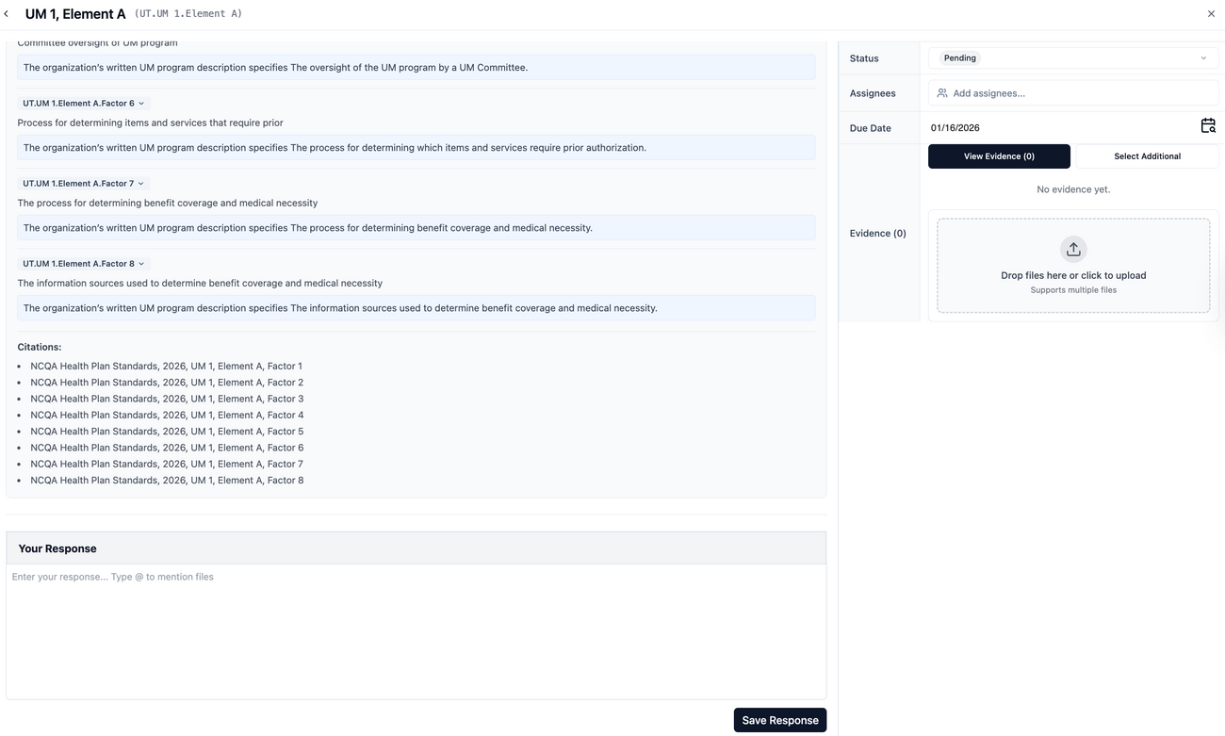
Task: Click the people icon in the Assignees field
Action: pyautogui.click(x=939, y=92)
